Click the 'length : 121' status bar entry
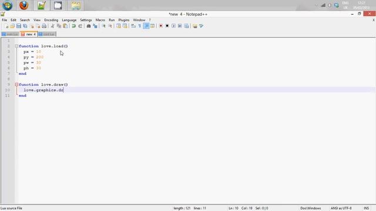Screen dimensions: 376x211 click(x=182, y=209)
